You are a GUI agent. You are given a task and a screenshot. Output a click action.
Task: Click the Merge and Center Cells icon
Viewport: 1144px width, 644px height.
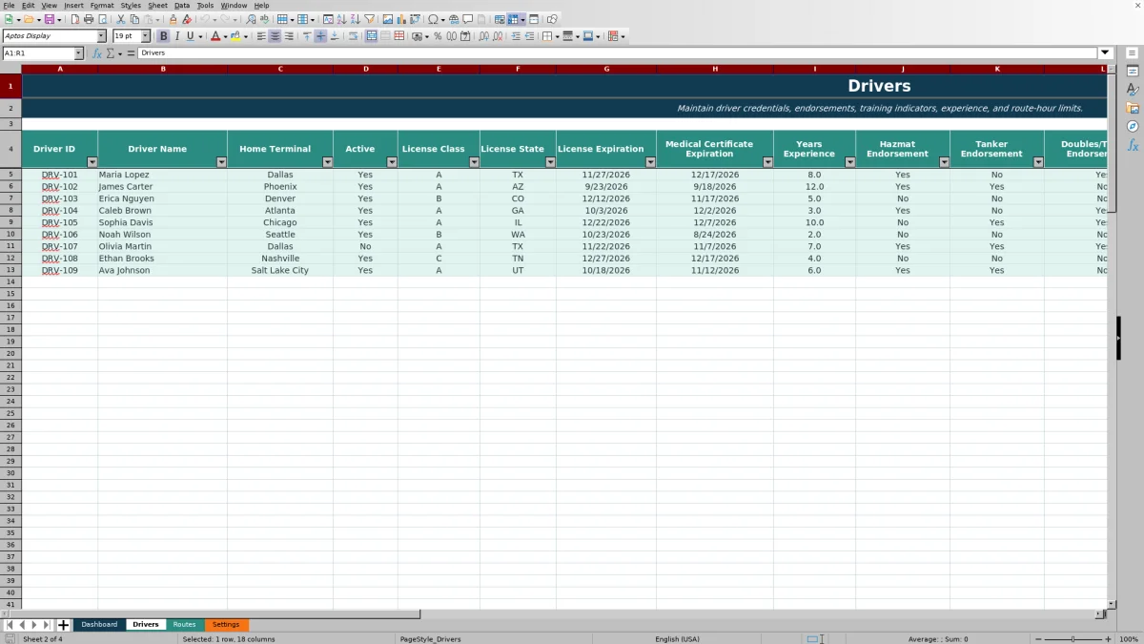point(371,36)
